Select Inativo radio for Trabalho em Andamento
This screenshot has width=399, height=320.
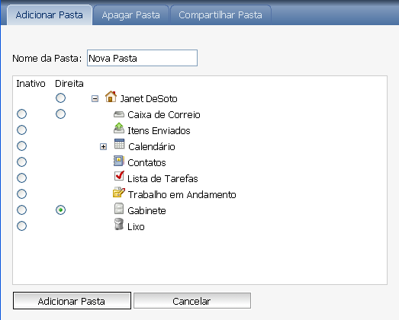pos(21,194)
